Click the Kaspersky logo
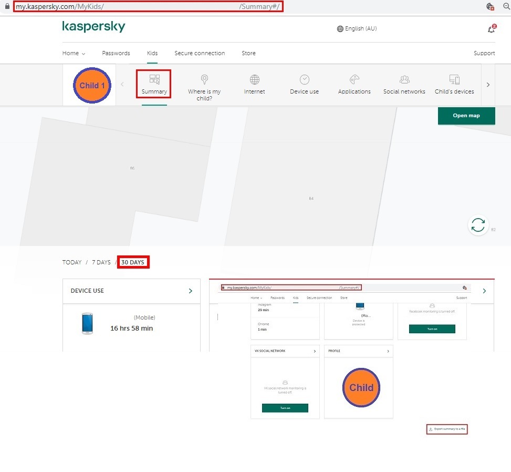Image resolution: width=511 pixels, height=472 pixels. pyautogui.click(x=93, y=26)
